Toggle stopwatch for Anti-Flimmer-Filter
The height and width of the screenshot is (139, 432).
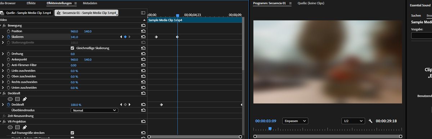(9, 65)
